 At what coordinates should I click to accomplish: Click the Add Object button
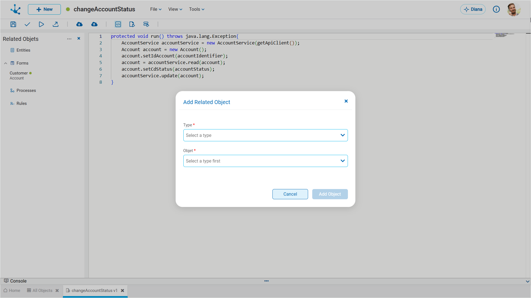(x=330, y=194)
